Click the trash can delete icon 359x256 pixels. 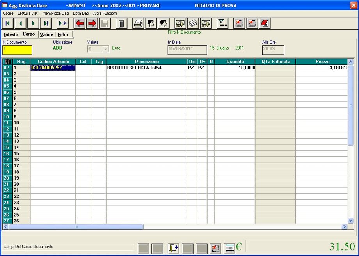pos(121,23)
